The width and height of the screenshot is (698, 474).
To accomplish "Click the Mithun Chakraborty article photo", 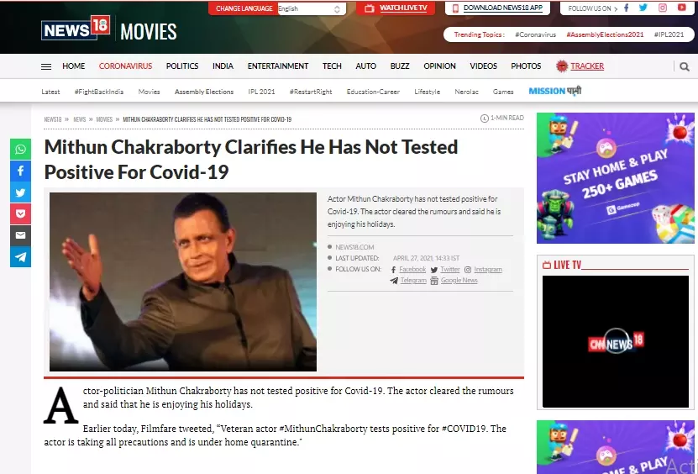I will (x=183, y=282).
